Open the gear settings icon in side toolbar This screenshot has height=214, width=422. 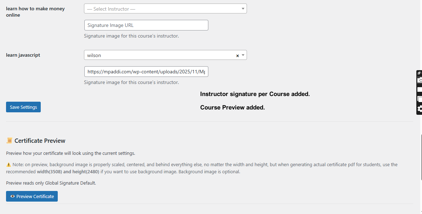[x=420, y=109]
